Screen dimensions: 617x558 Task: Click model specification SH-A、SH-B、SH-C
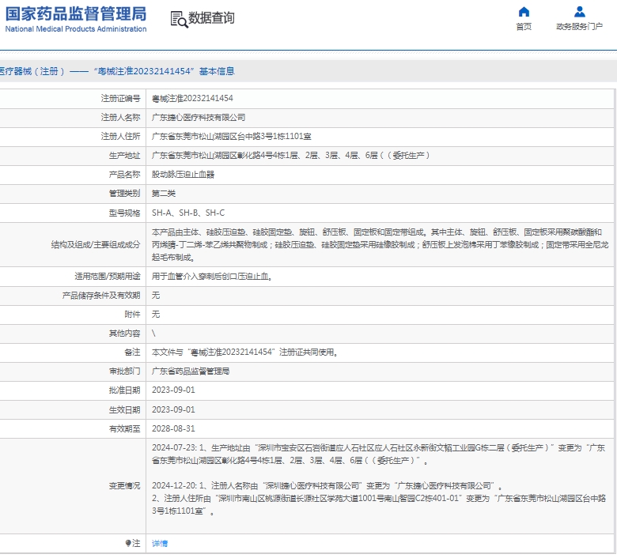(188, 213)
